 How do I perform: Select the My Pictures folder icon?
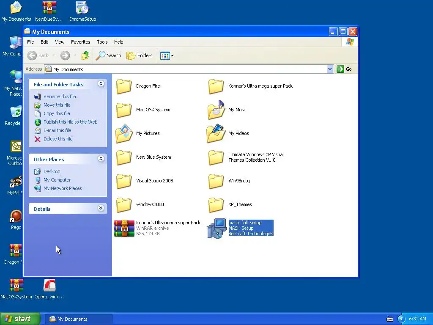tap(124, 133)
